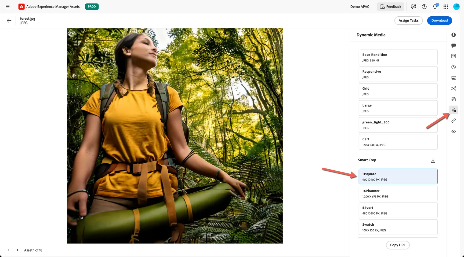Viewport: 464px width, 257px height.
Task: Select the green_light_500 rendition
Action: [x=398, y=125]
